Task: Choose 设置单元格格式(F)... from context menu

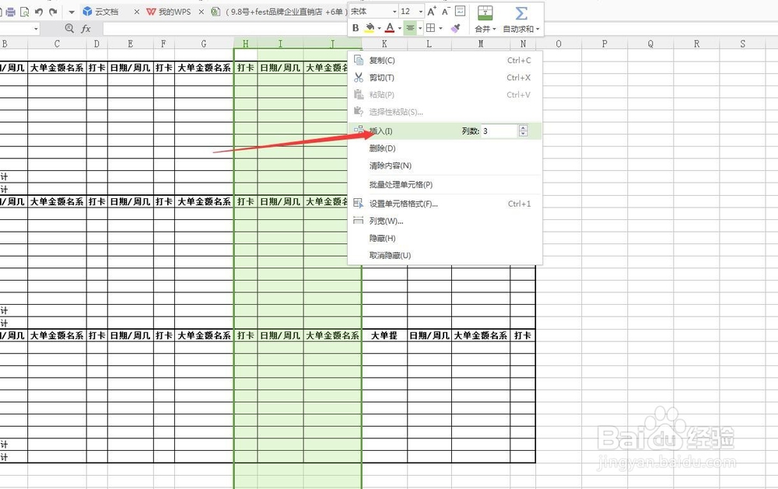Action: (x=444, y=204)
